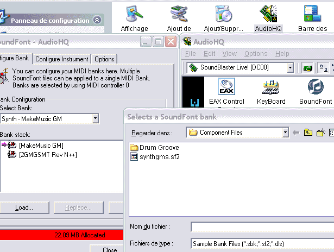Click the Replace... button
Image resolution: width=334 pixels, height=252 pixels.
(79, 207)
